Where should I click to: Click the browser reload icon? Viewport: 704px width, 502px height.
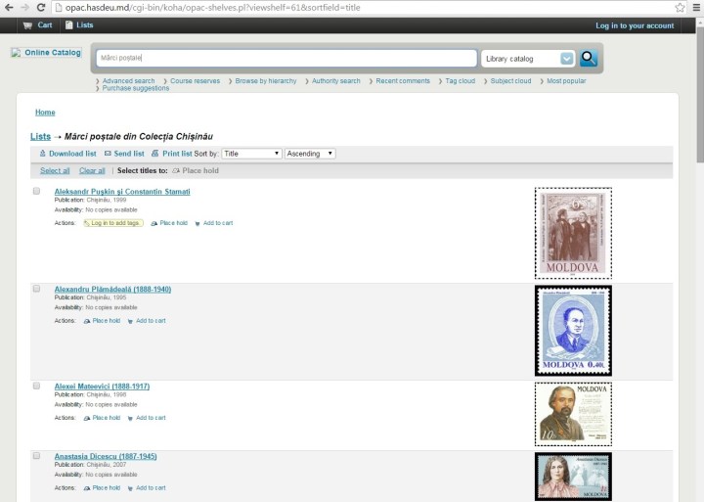pyautogui.click(x=41, y=7)
